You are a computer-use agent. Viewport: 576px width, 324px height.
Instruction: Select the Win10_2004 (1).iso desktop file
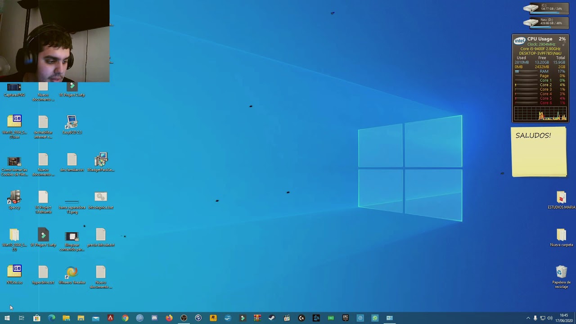point(14,127)
